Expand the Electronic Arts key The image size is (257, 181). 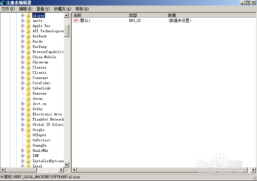22,114
